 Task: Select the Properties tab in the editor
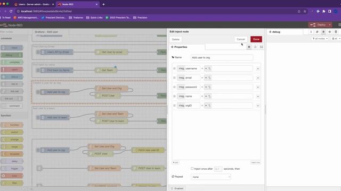pyautogui.click(x=187, y=47)
